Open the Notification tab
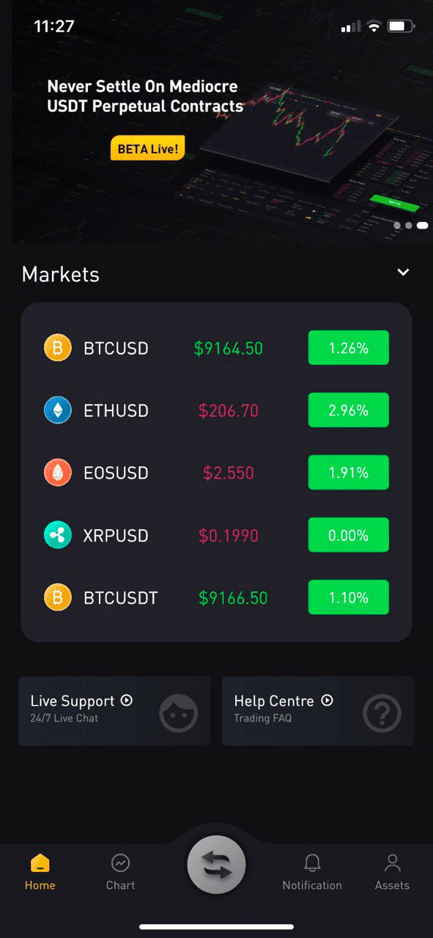The image size is (433, 938). click(312, 872)
